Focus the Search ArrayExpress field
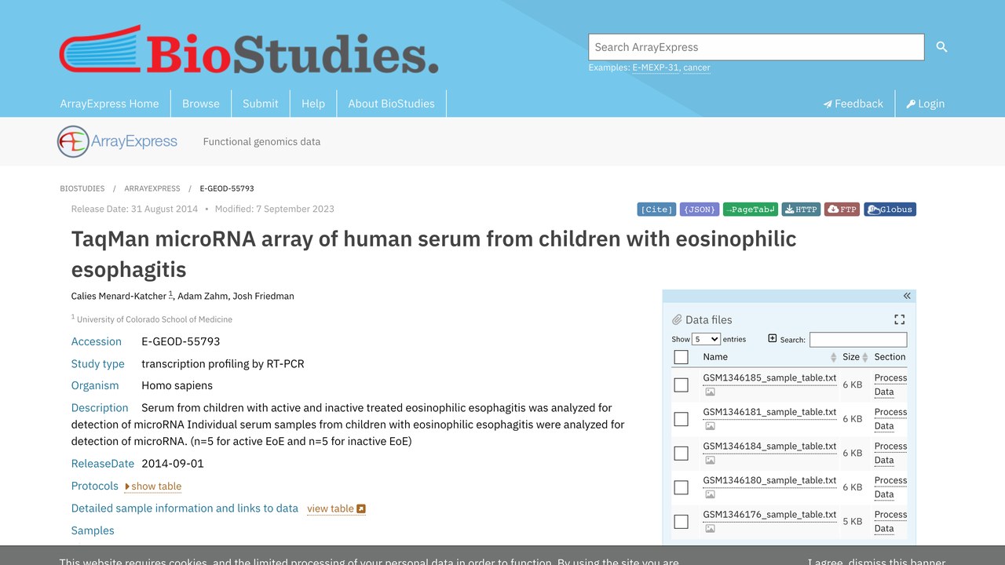 click(756, 47)
